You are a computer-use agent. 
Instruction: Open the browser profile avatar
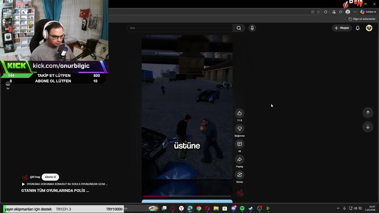click(348, 12)
